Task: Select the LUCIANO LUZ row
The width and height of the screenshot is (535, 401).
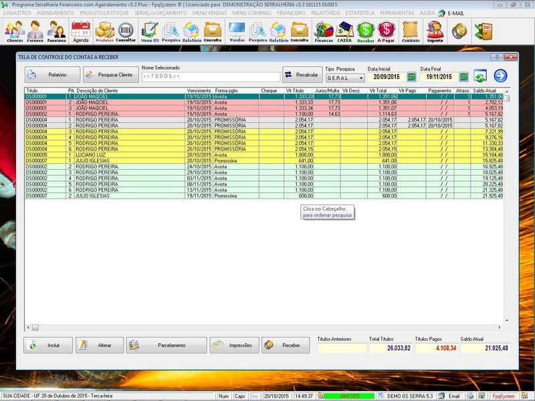Action: point(263,155)
